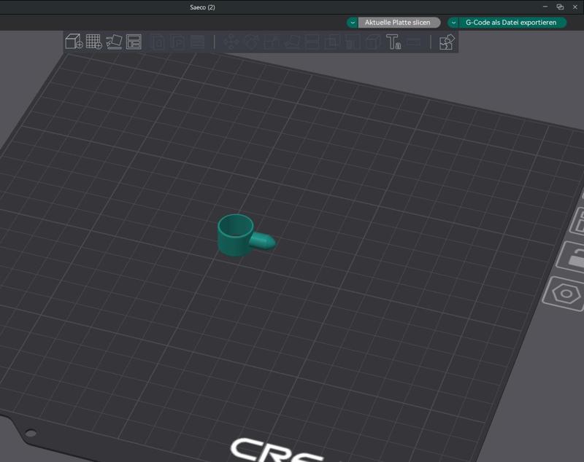Click the plate arrange icon above the lock
This screenshot has height=462, width=584.
[x=578, y=222]
